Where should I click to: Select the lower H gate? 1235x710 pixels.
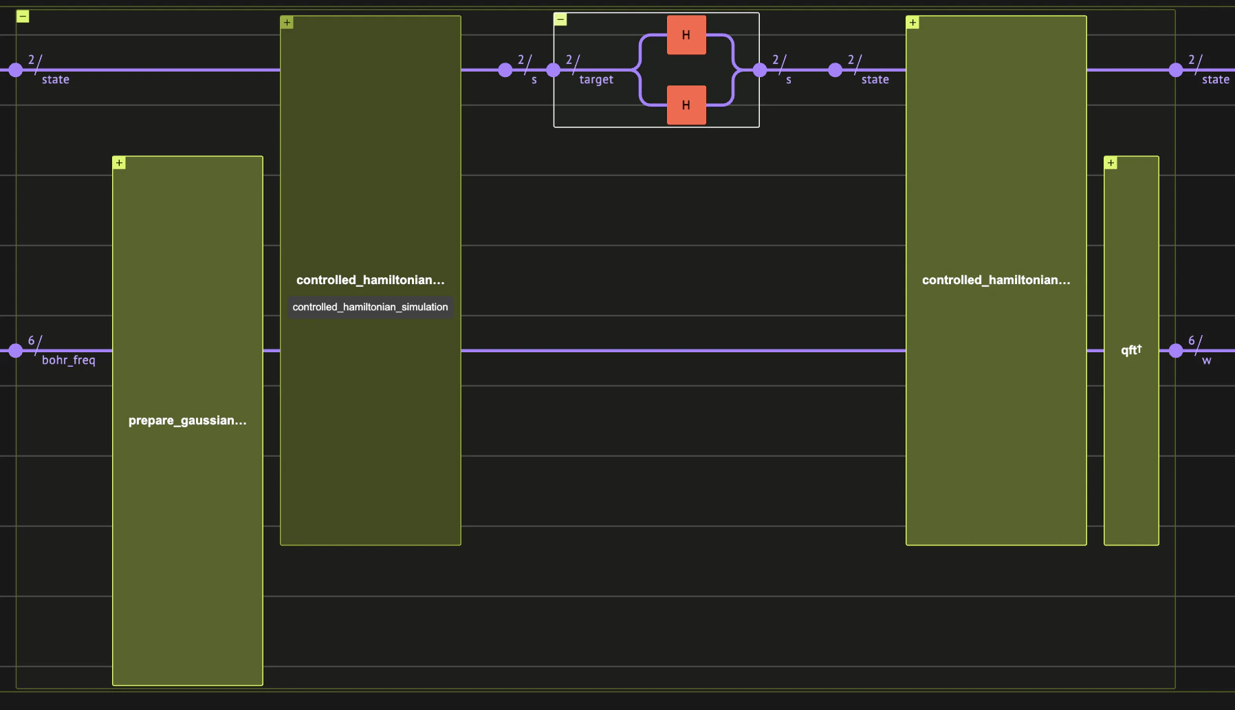(686, 105)
